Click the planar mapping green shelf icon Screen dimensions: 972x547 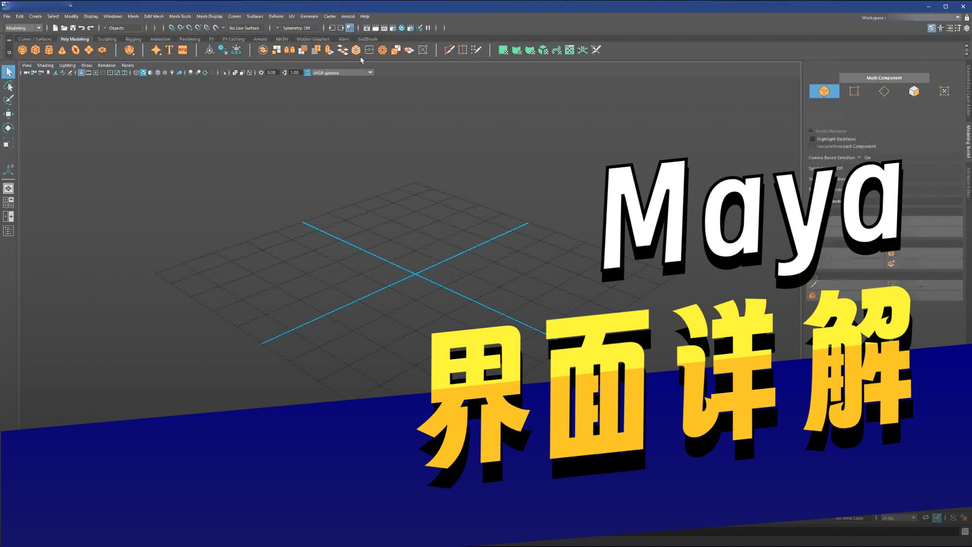pos(503,50)
